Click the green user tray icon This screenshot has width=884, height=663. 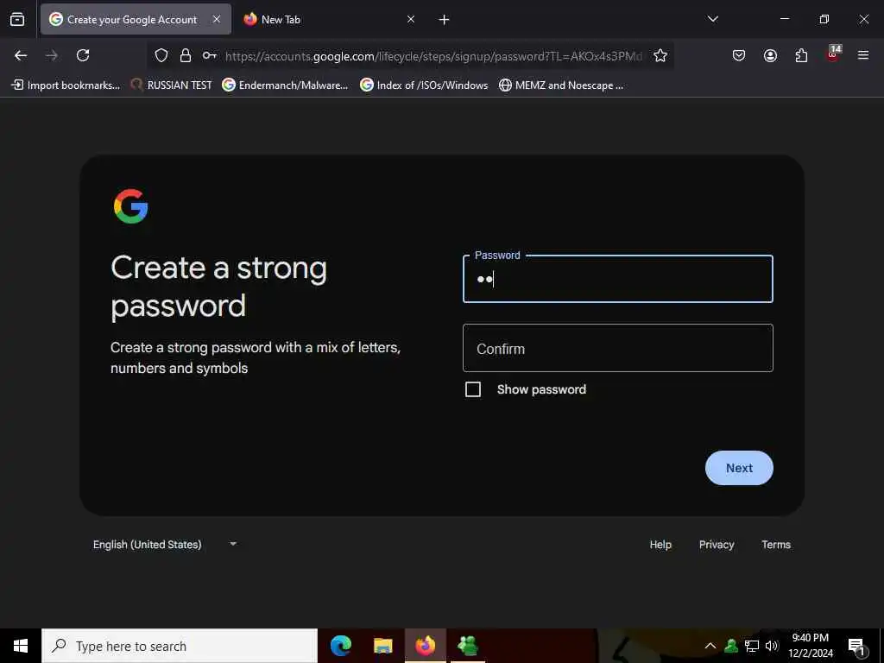pyautogui.click(x=731, y=646)
